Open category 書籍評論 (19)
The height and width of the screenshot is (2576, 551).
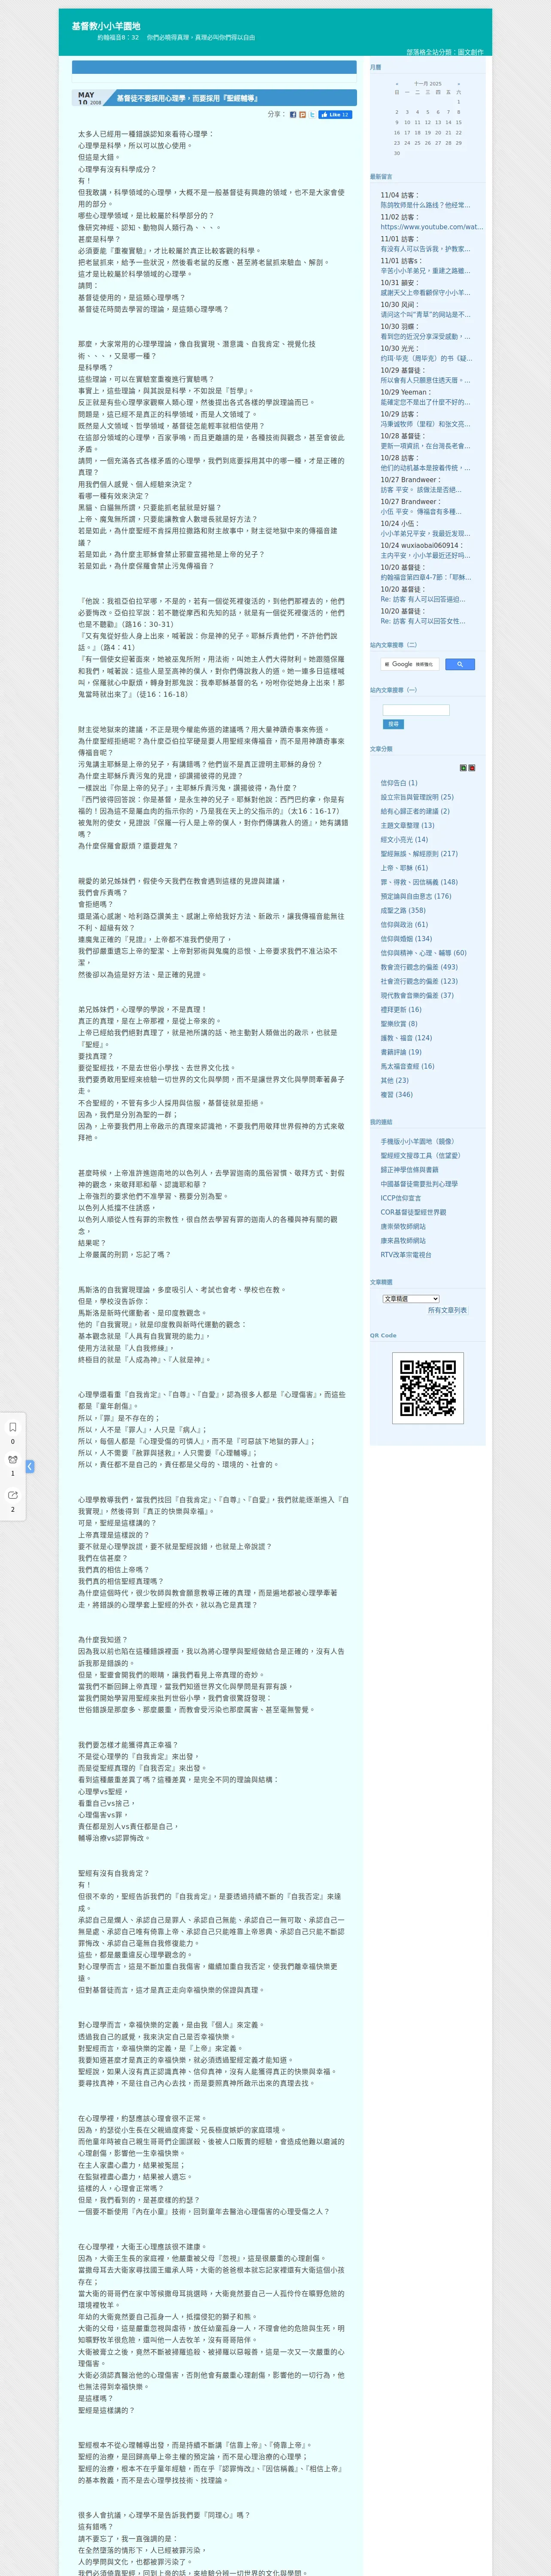tap(401, 1052)
